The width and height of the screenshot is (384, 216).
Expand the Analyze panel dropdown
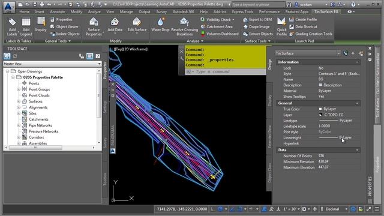pos(202,41)
